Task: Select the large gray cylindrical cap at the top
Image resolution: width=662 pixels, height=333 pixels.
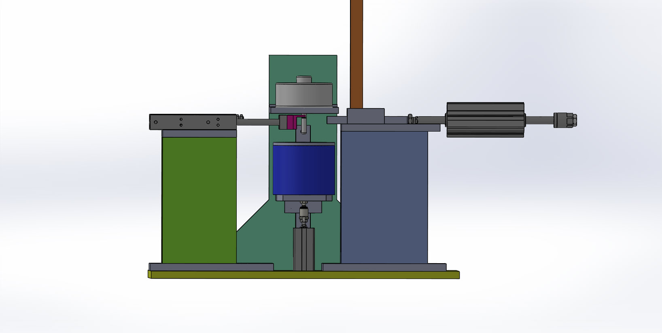Action: [303, 94]
